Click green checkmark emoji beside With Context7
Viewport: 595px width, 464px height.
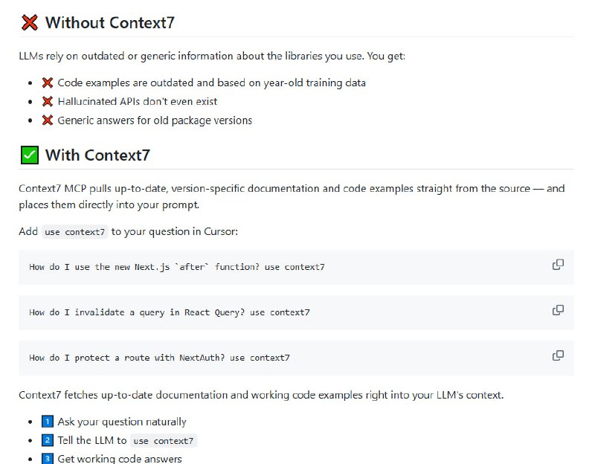click(x=30, y=155)
